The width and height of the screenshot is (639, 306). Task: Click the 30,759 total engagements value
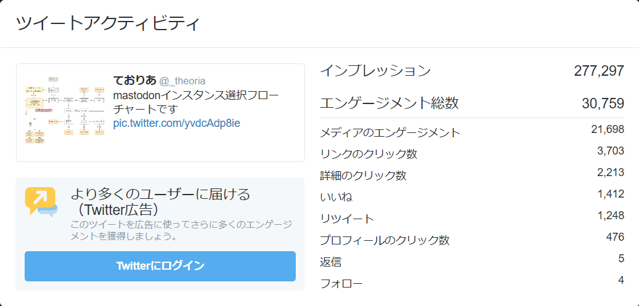coord(603,103)
